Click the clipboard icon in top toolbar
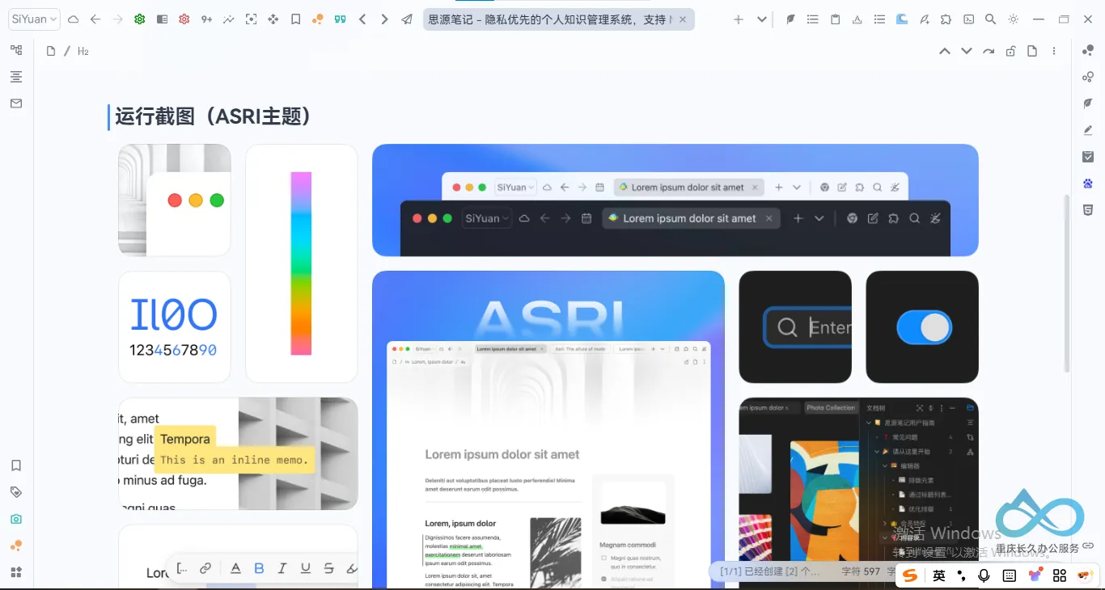The height and width of the screenshot is (590, 1105). point(836,19)
